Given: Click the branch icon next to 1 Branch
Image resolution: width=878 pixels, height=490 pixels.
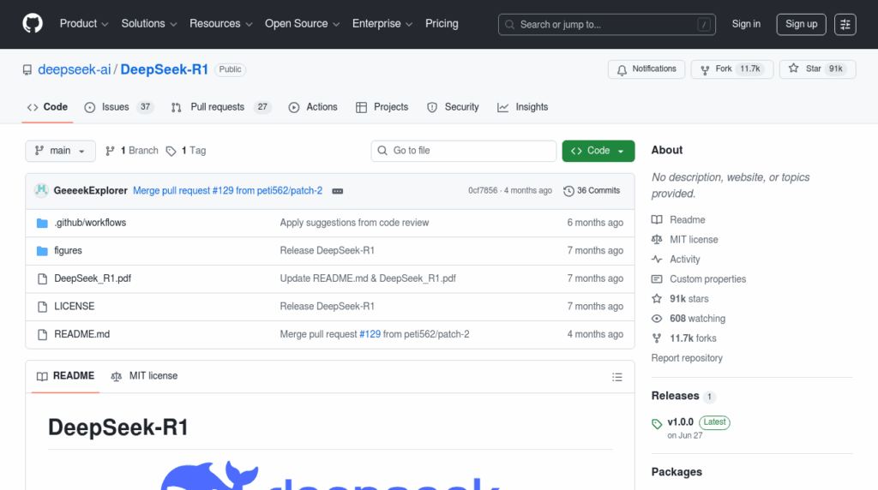Looking at the screenshot, I should tap(110, 151).
